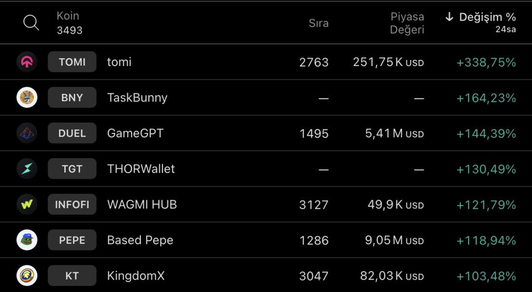Click the KingdomX coin logo

coord(27,275)
